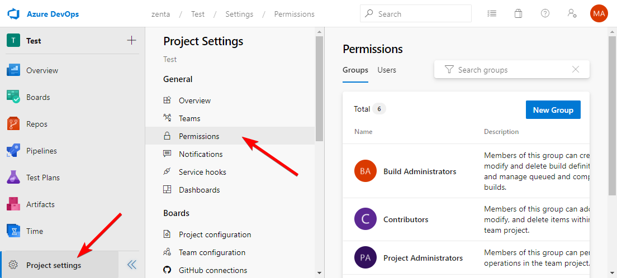The height and width of the screenshot is (278, 617).
Task: Open the Marketplace shopping bag icon
Action: point(518,14)
